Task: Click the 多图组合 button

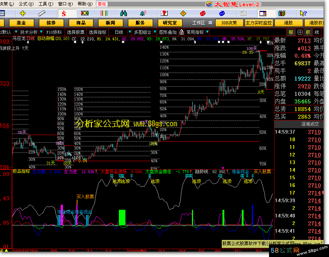Action: click(x=143, y=32)
